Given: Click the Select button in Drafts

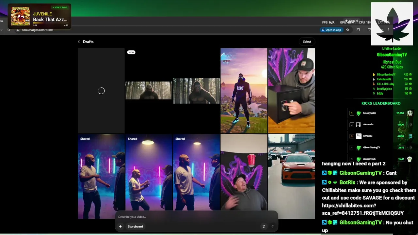Looking at the screenshot, I should pos(307,41).
